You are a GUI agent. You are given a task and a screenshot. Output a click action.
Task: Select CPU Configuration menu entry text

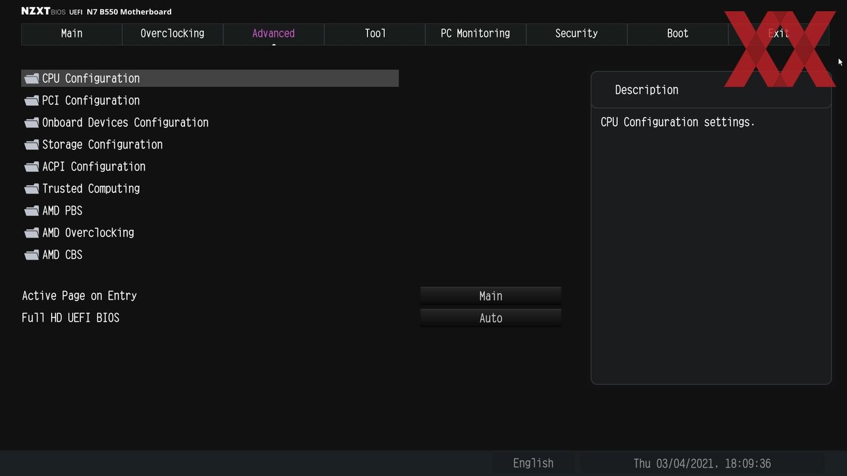[x=91, y=78]
